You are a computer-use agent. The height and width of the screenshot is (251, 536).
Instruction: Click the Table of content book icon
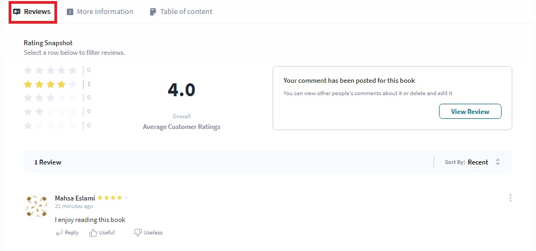[x=153, y=12]
